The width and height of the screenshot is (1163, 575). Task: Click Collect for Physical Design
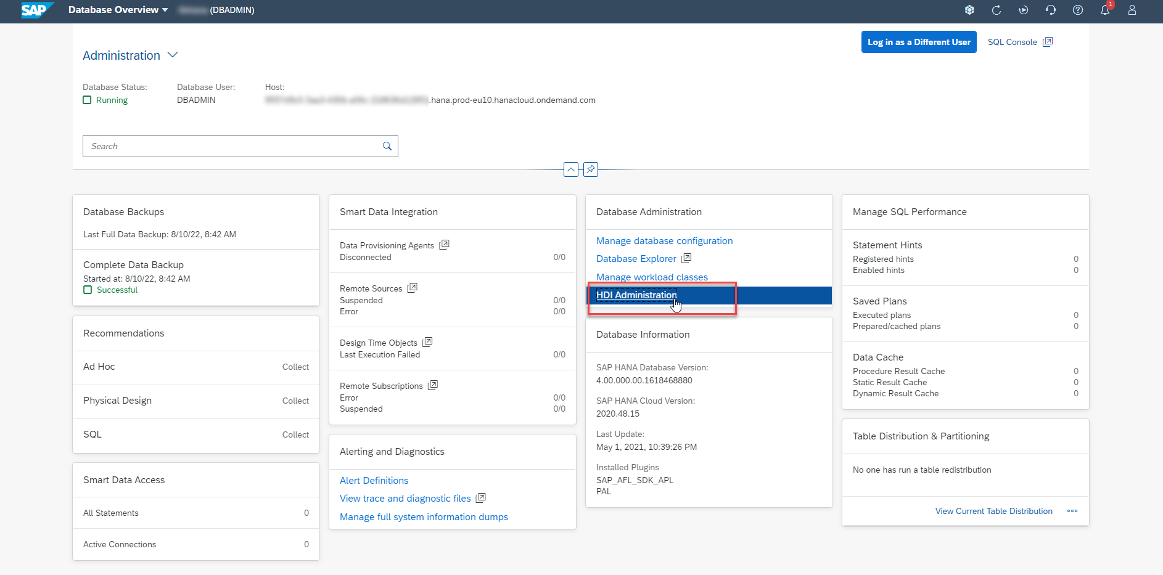tap(295, 401)
